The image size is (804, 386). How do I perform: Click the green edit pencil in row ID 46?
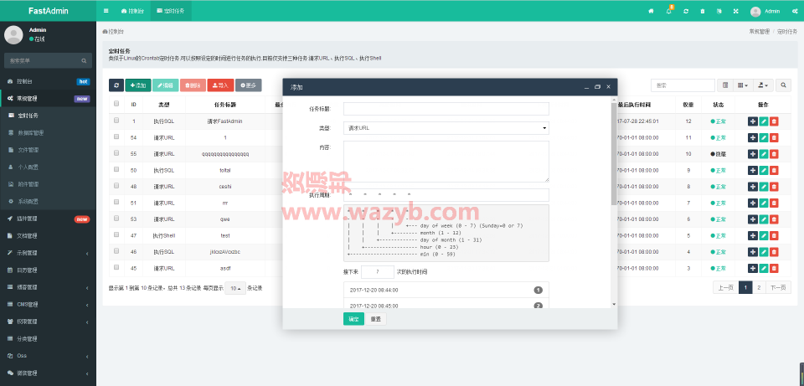pyautogui.click(x=764, y=252)
